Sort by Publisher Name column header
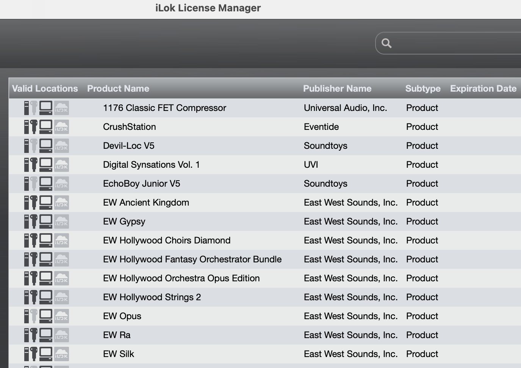Viewport: 521px width, 368px height. point(337,89)
